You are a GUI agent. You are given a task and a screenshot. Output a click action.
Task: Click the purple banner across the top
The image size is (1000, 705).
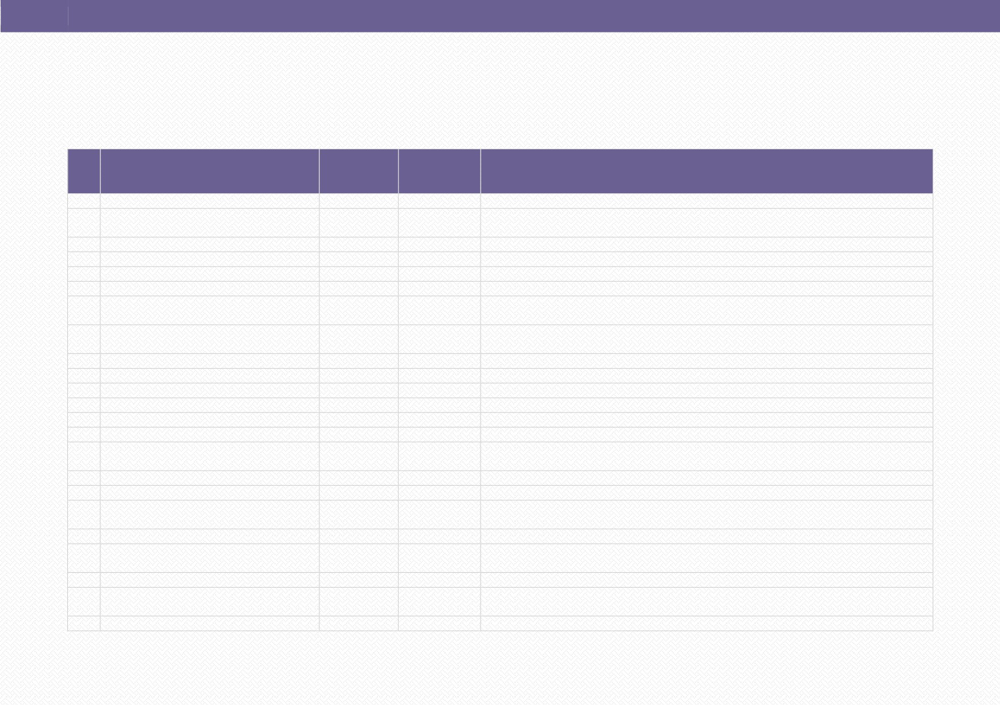pos(500,16)
